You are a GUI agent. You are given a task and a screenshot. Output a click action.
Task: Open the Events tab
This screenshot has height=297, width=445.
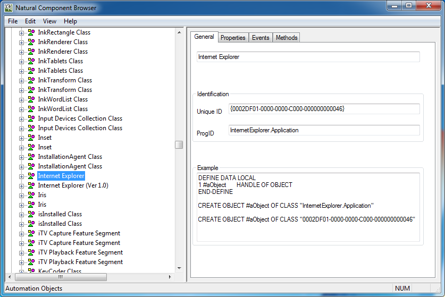(x=261, y=38)
